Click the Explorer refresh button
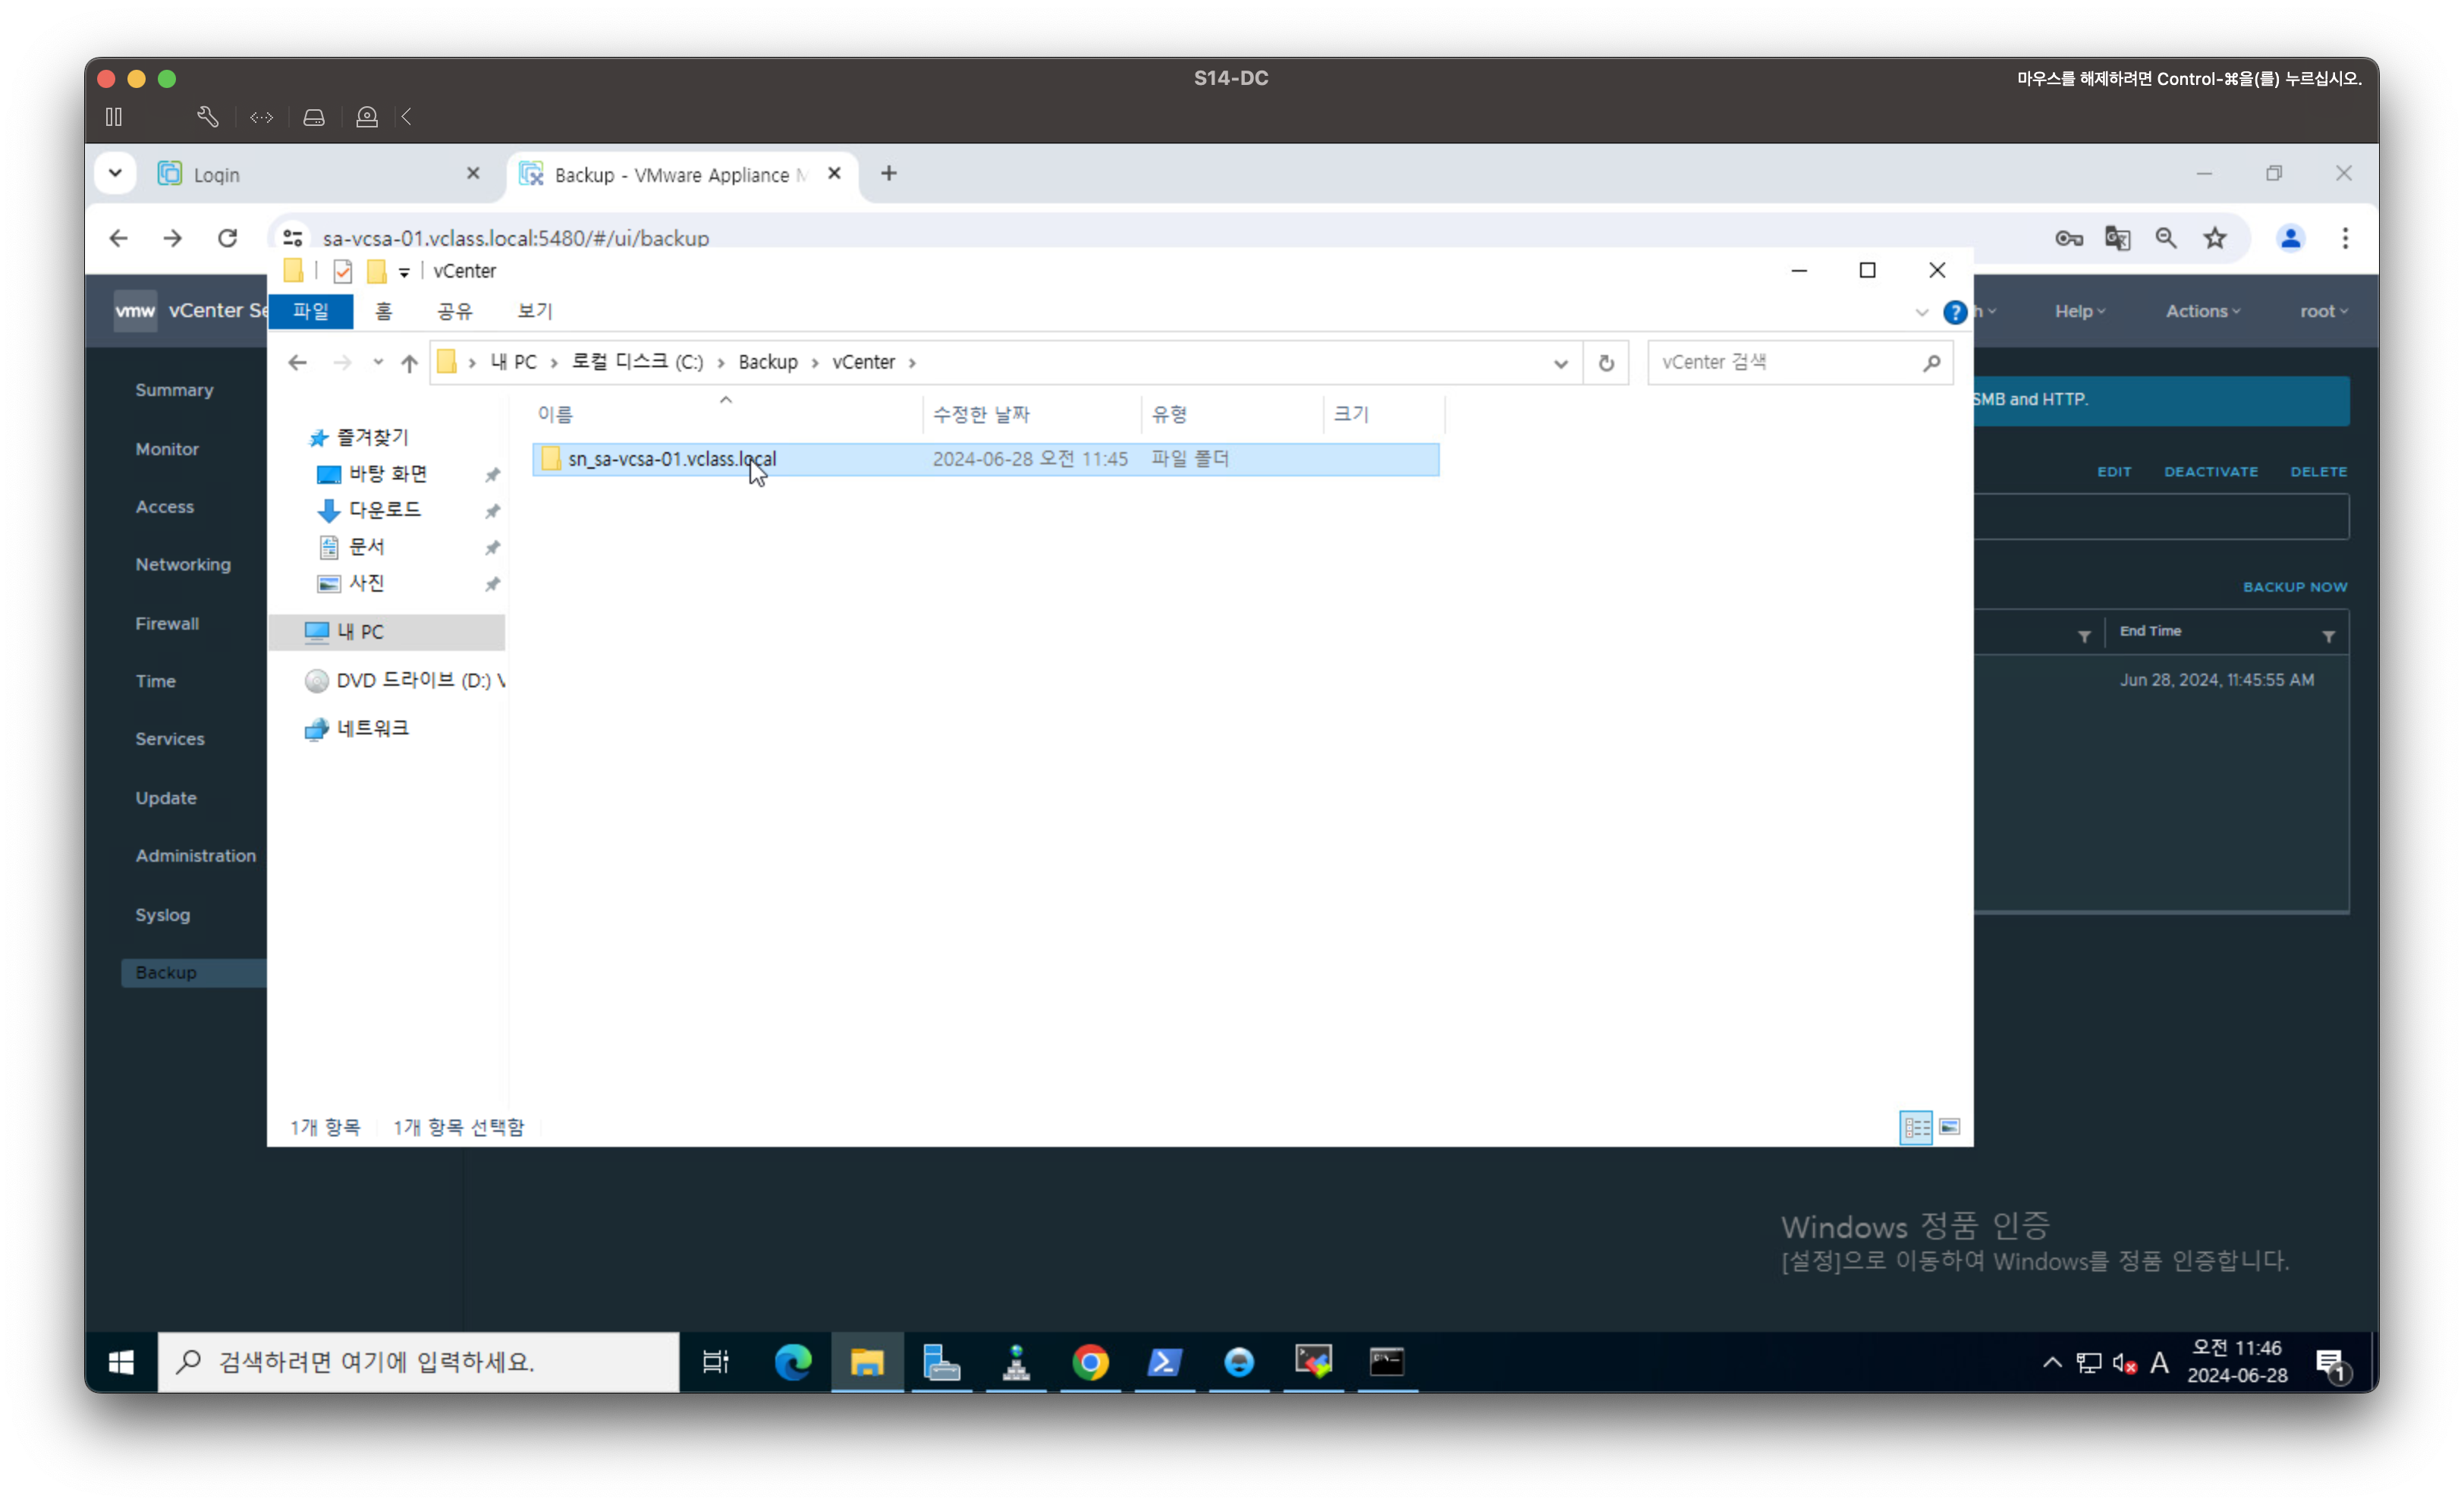Screen dimensions: 2464x1505 tap(1606, 363)
